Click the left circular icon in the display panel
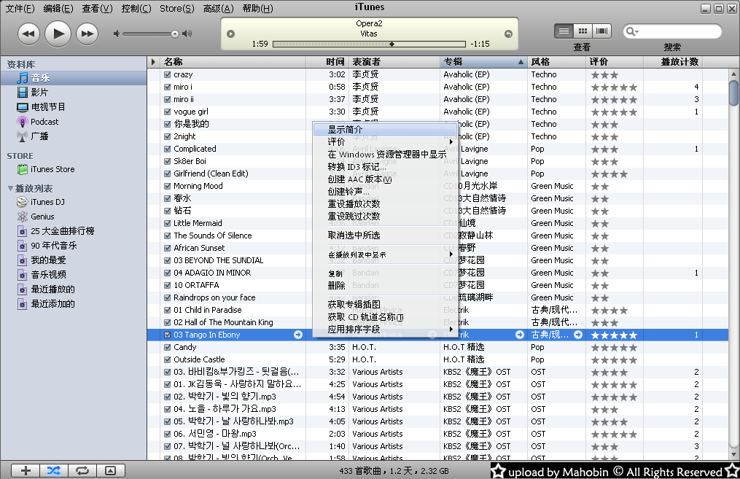Image resolution: width=740 pixels, height=479 pixels. tap(231, 34)
